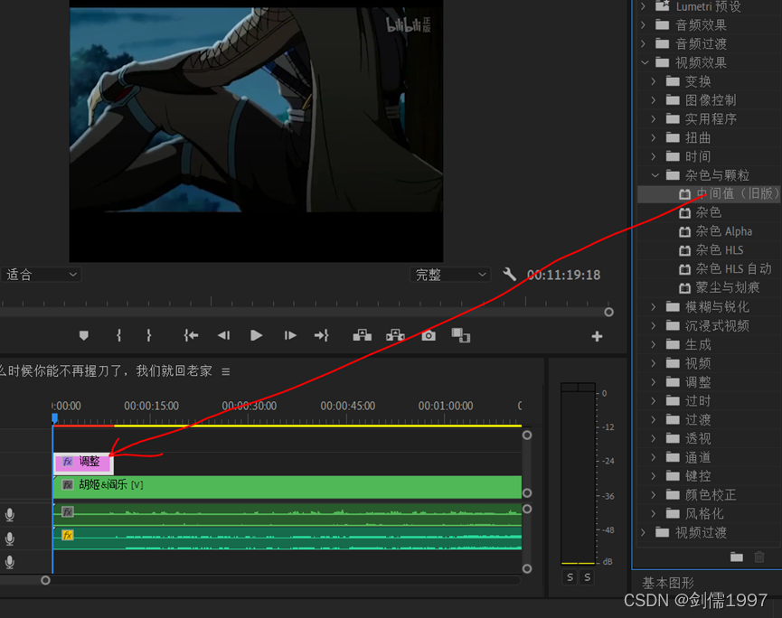Image resolution: width=782 pixels, height=618 pixels.
Task: Open program monitor settings wrench
Action: click(509, 274)
